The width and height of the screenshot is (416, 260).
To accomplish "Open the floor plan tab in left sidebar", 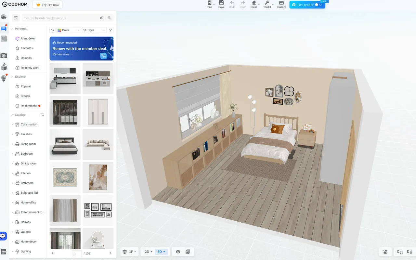I will point(4,17).
